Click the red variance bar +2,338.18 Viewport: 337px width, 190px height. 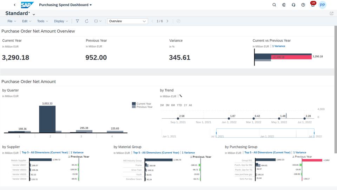[291, 57]
